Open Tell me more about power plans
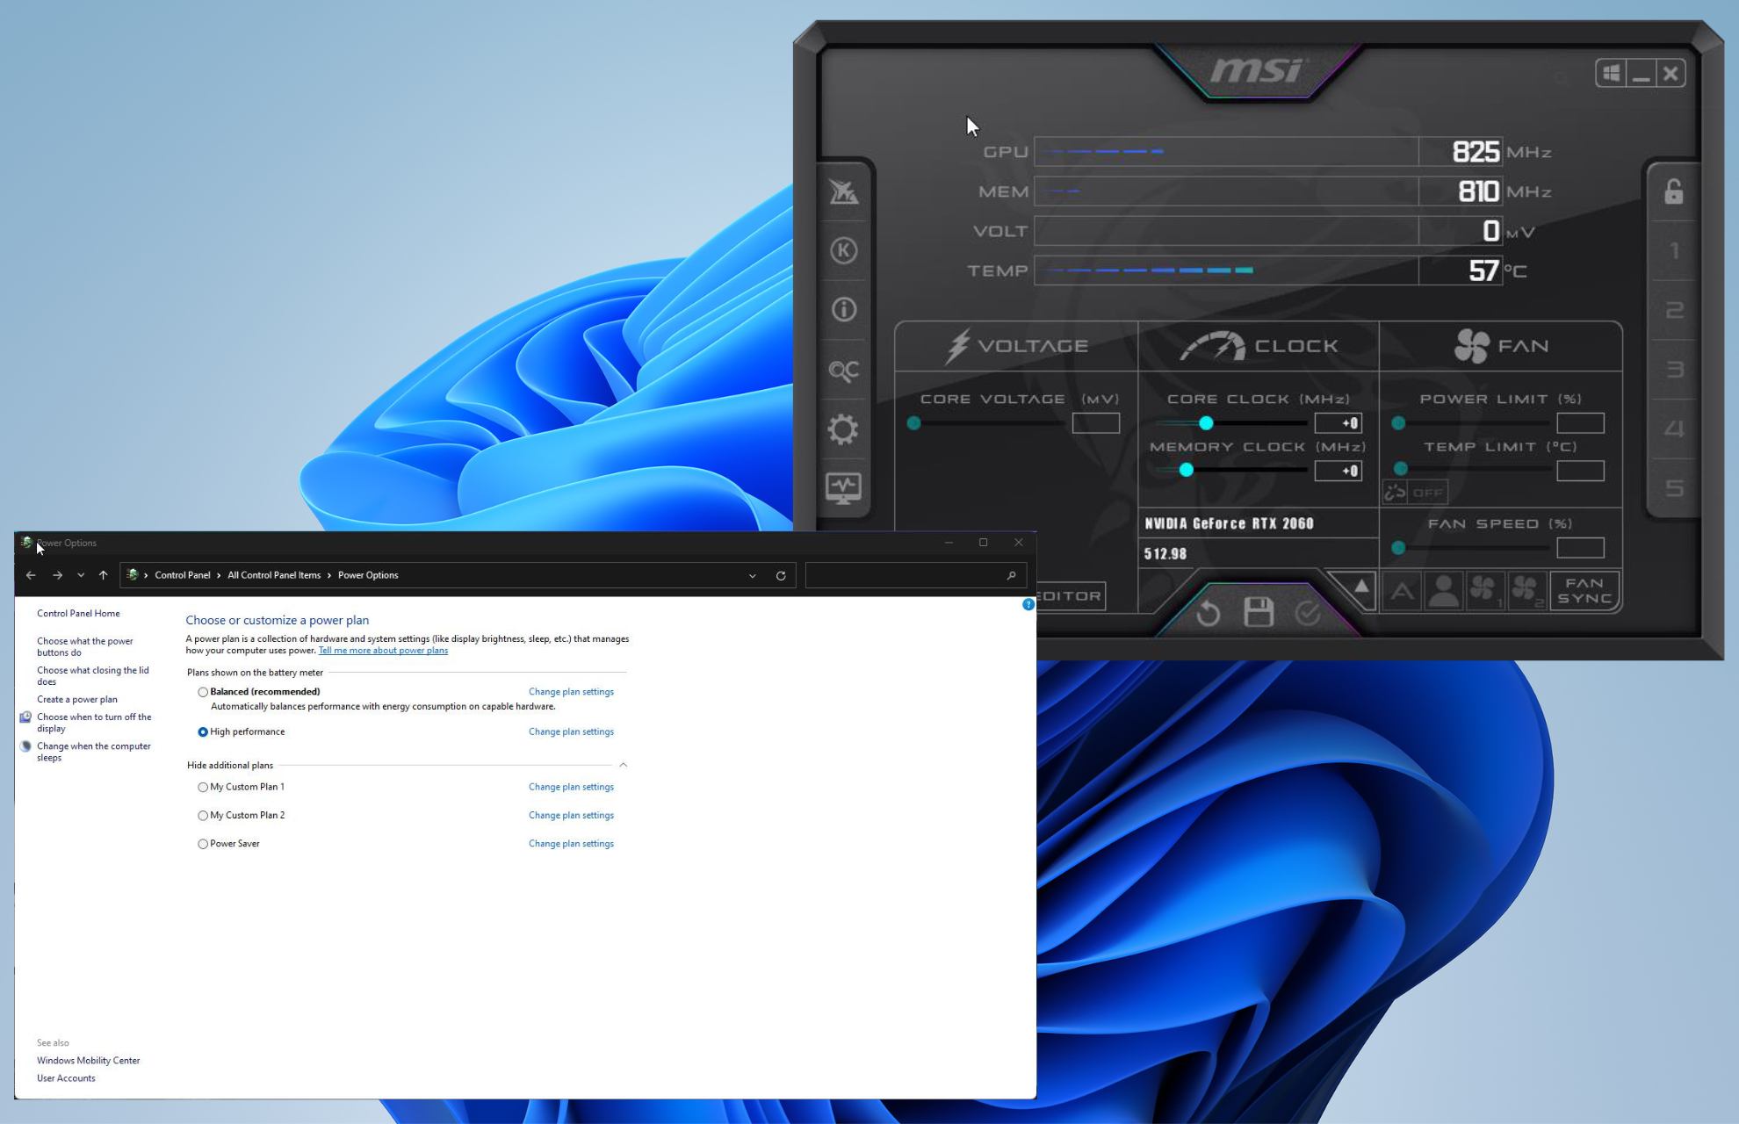Image resolution: width=1739 pixels, height=1124 pixels. pos(383,651)
